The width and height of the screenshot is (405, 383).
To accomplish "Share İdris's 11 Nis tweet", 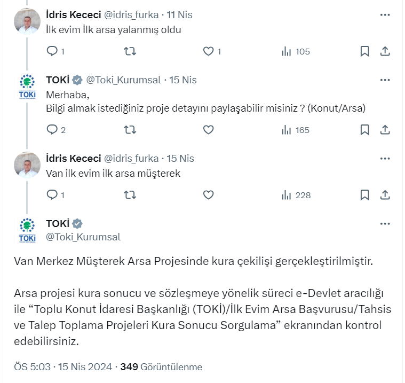I will coord(385,51).
